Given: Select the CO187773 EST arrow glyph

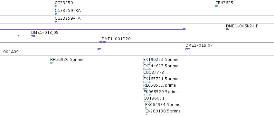Looking at the screenshot, I should tap(147, 76).
